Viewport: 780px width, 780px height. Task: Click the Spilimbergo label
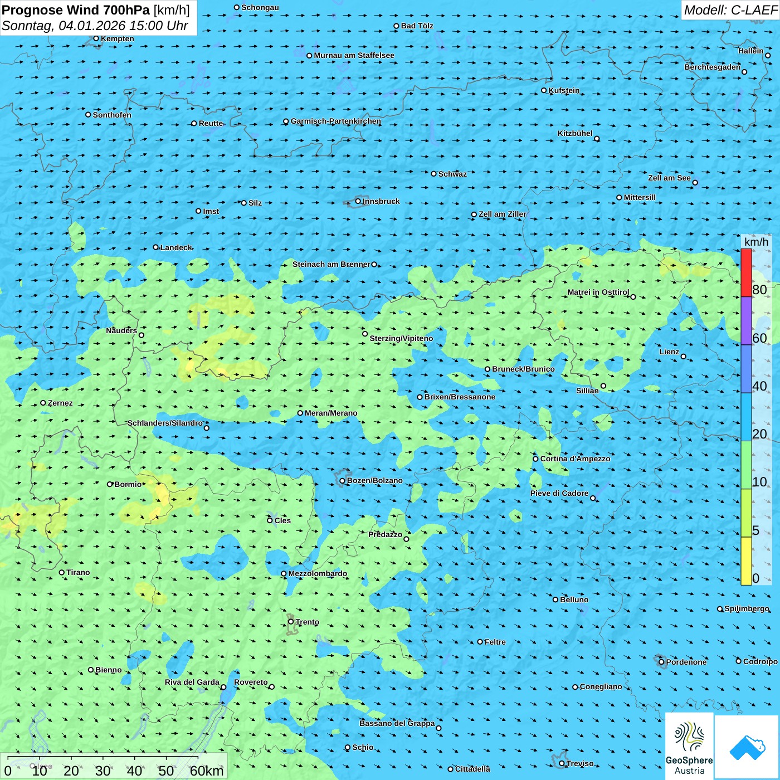(747, 608)
